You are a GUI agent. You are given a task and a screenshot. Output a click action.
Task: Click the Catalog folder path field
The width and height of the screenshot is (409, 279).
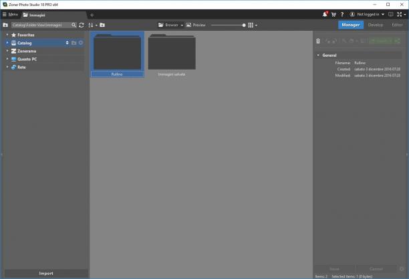coord(40,25)
